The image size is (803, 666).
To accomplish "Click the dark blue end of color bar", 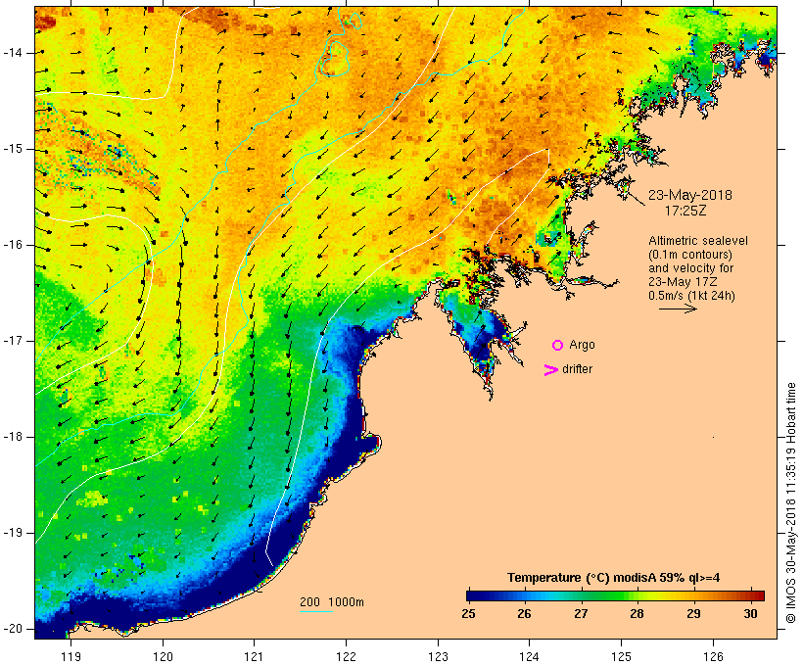I will coord(474,595).
